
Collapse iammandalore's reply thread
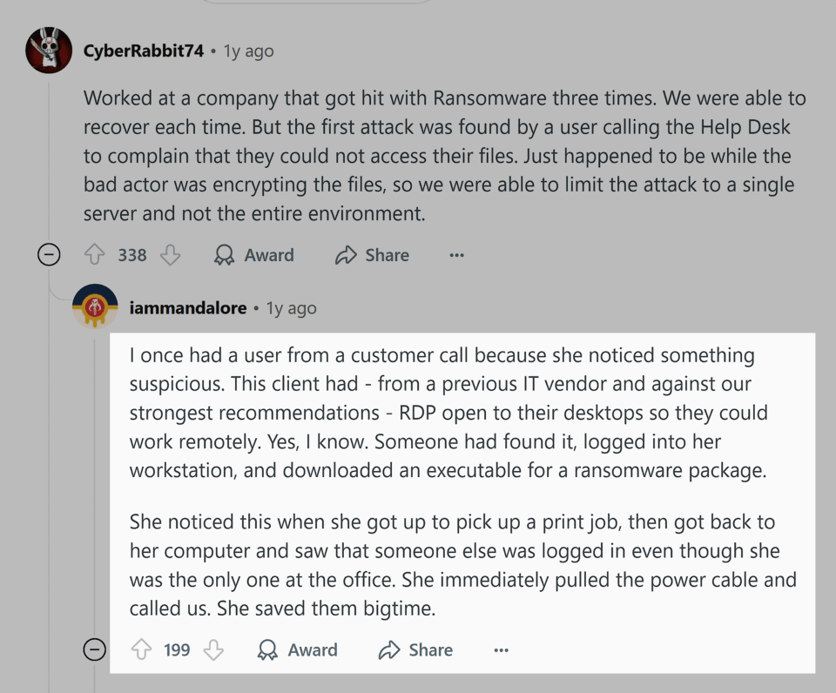[x=94, y=650]
